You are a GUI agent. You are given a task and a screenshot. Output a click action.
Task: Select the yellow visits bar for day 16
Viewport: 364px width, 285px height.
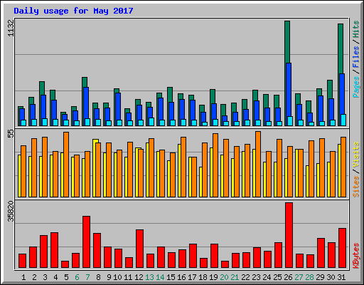pos(179,170)
